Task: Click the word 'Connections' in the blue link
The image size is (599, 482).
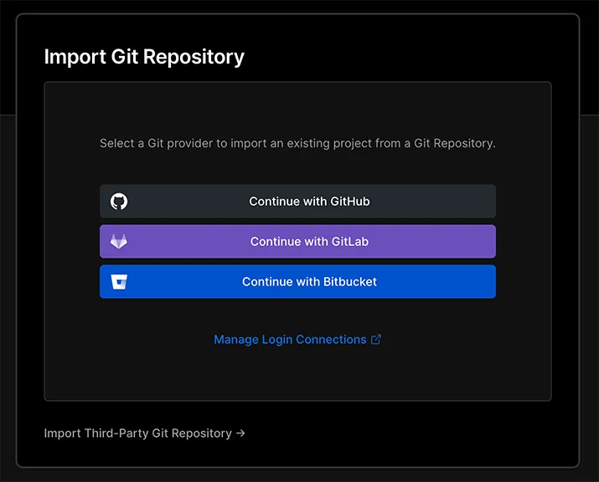Action: 331,339
